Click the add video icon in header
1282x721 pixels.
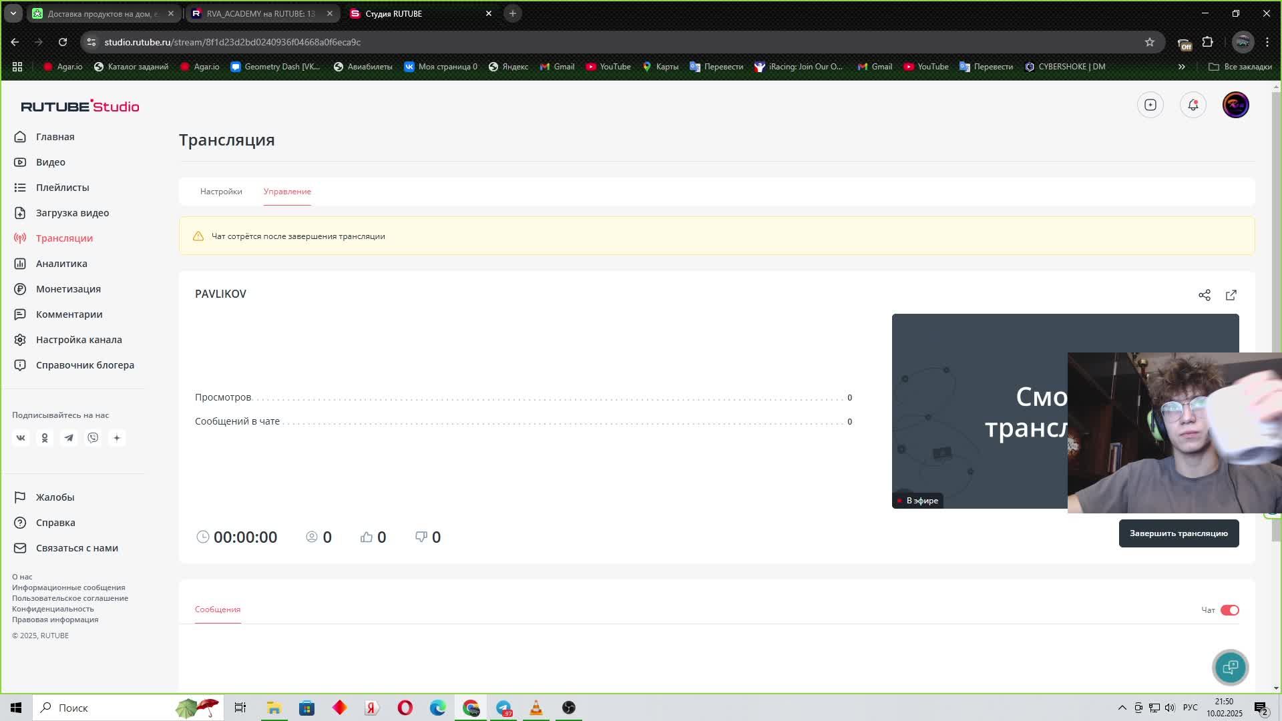[x=1150, y=105]
